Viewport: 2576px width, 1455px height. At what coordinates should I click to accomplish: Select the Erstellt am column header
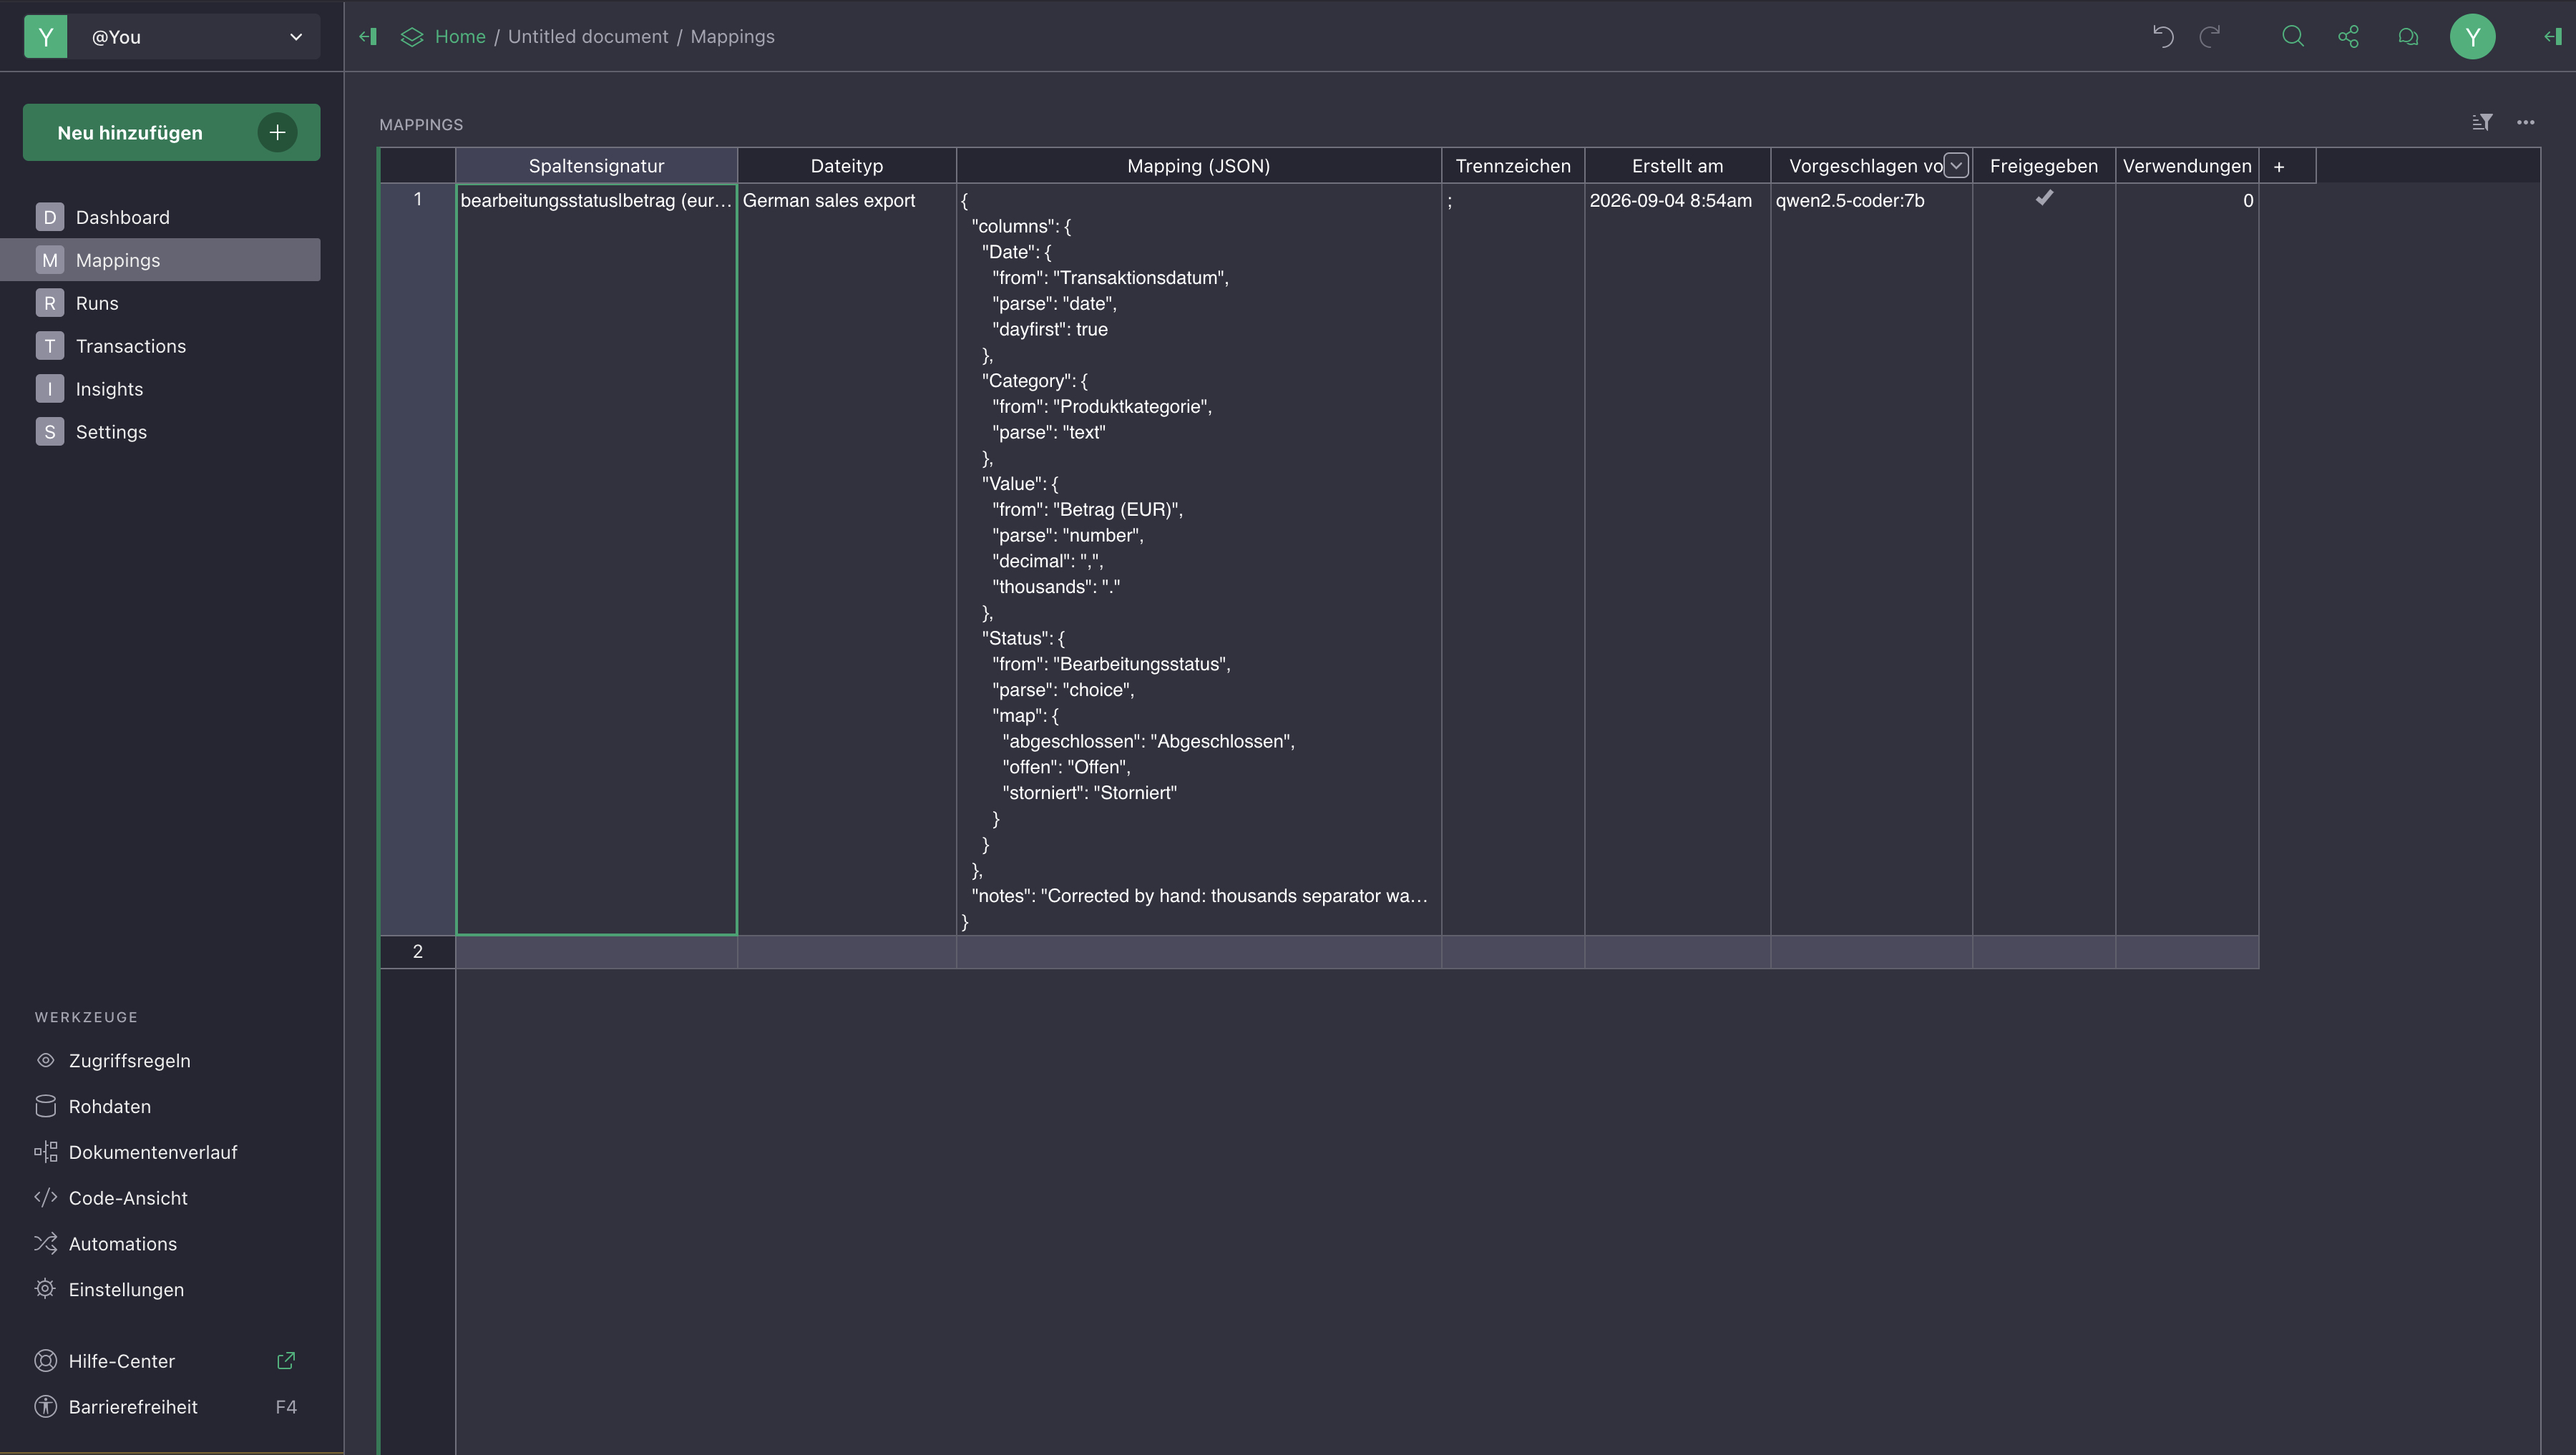1678,166
